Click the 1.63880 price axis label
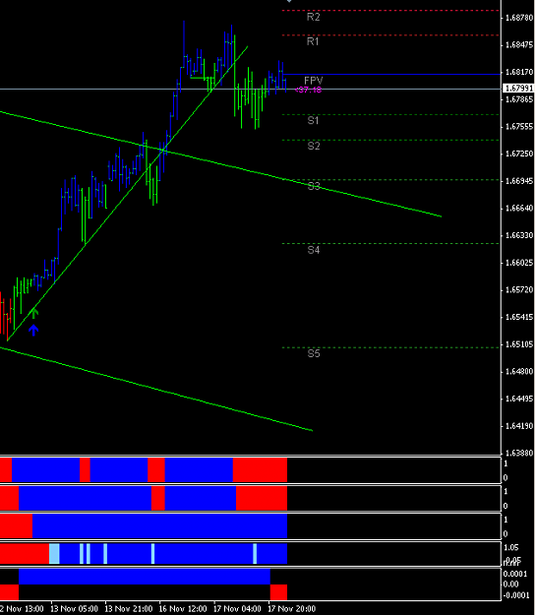Screen dimensions: 536x615 519,453
